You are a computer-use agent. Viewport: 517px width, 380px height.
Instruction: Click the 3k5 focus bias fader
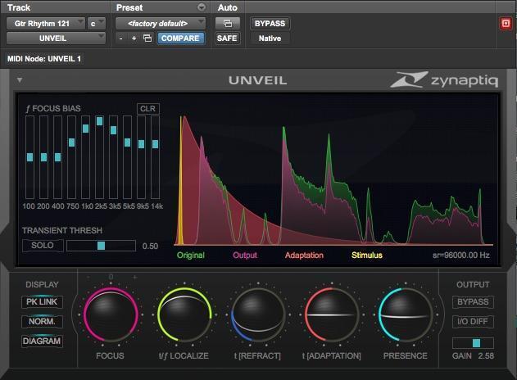click(x=113, y=130)
